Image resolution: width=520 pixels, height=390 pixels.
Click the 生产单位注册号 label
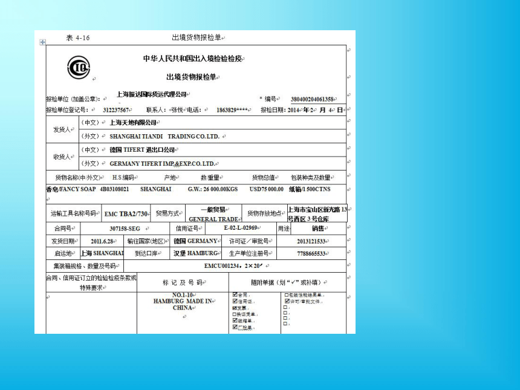click(x=249, y=254)
